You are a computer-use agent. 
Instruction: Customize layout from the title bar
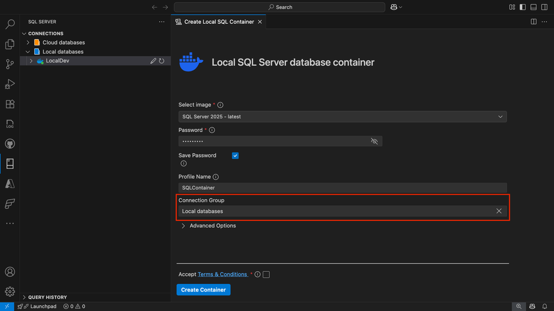click(512, 7)
